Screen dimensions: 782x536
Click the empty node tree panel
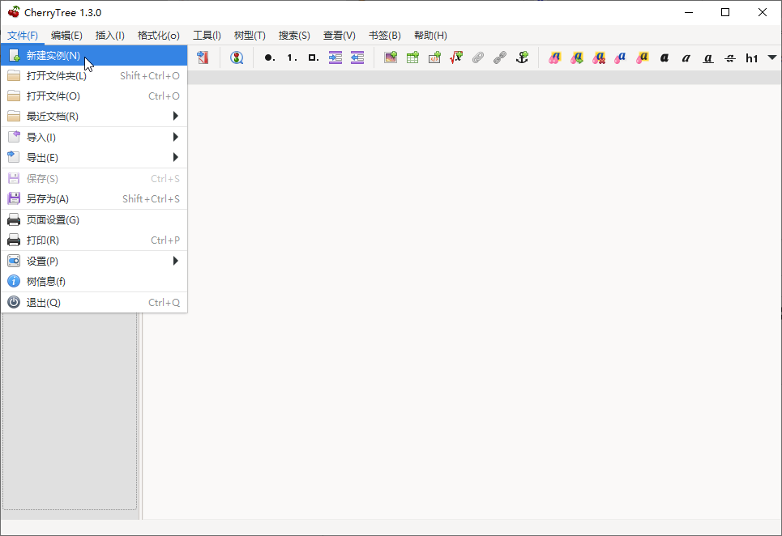point(70,411)
